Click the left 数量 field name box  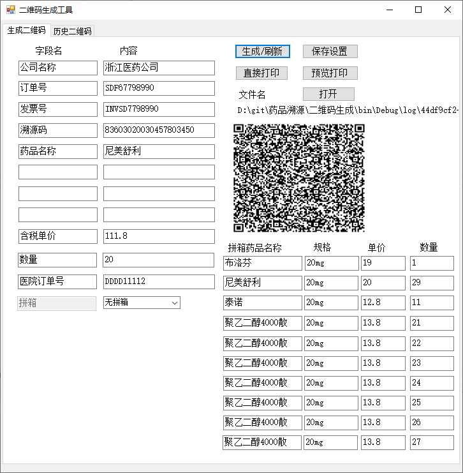click(57, 260)
